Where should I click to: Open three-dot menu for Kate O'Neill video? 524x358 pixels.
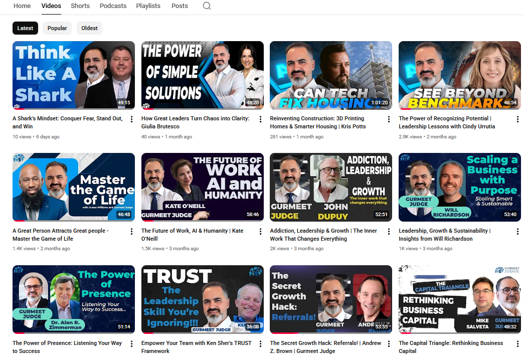pyautogui.click(x=260, y=232)
